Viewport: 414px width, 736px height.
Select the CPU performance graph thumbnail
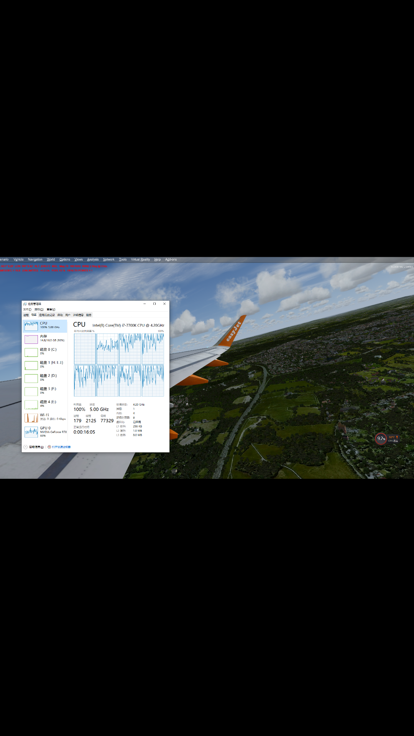point(31,326)
